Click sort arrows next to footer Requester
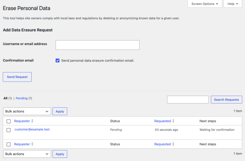 pos(32,144)
